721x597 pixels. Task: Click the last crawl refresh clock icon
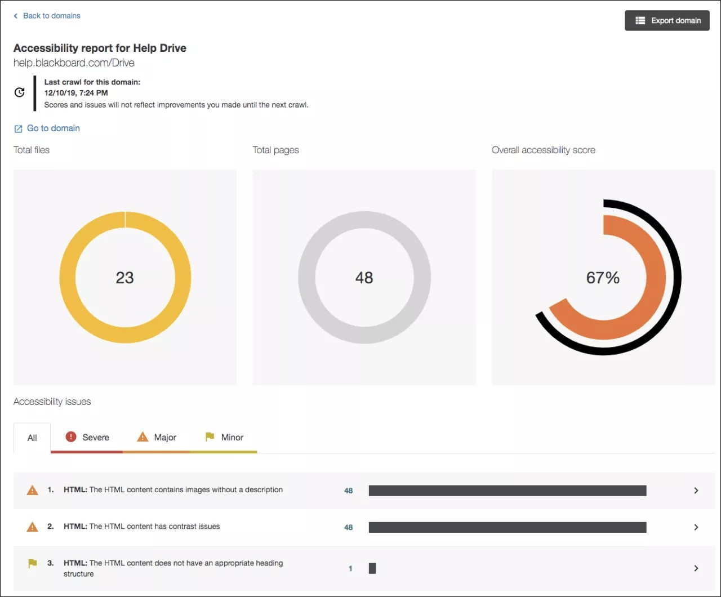tap(20, 92)
